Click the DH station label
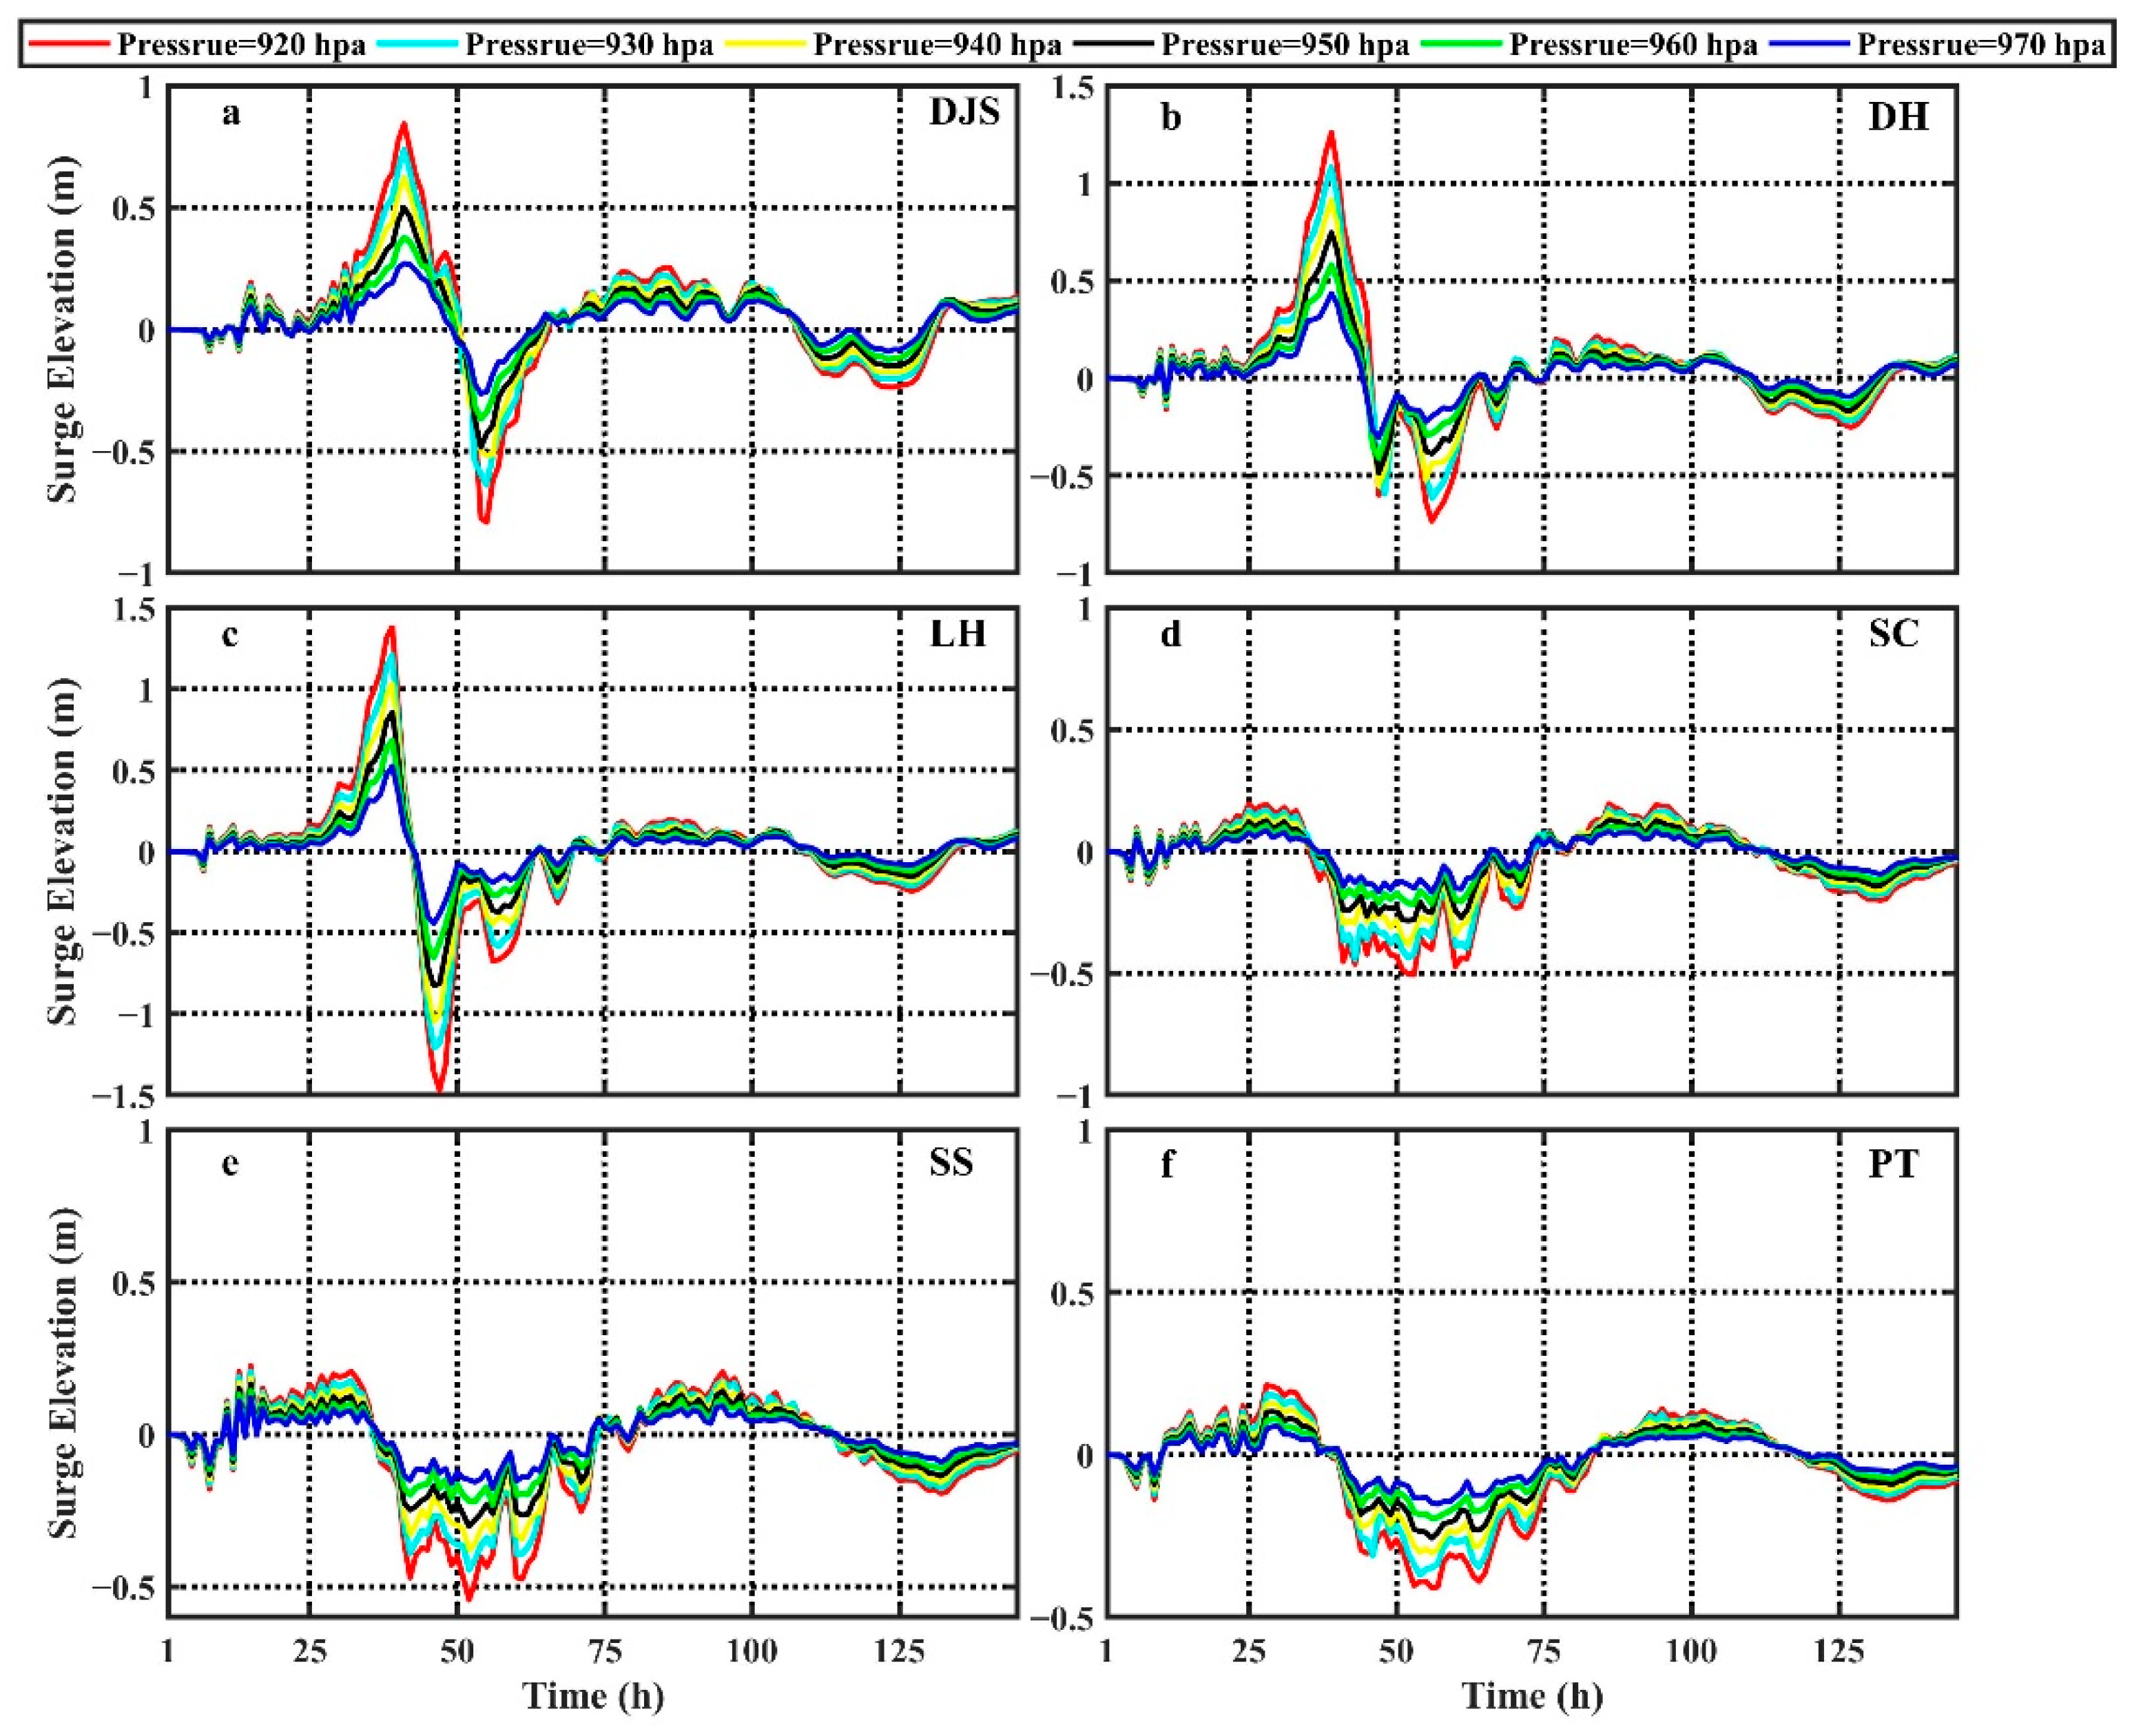 click(1898, 117)
